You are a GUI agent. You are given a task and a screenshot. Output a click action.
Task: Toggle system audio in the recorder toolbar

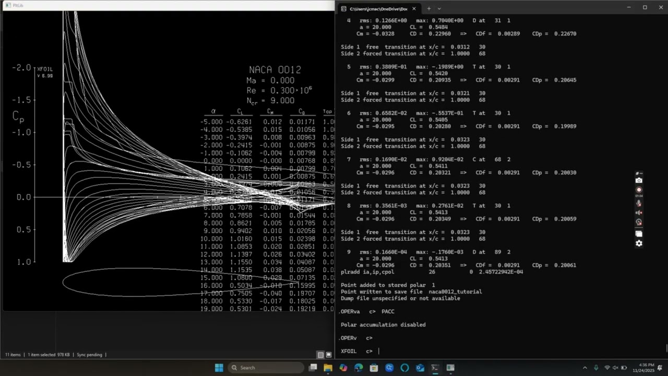[639, 213]
